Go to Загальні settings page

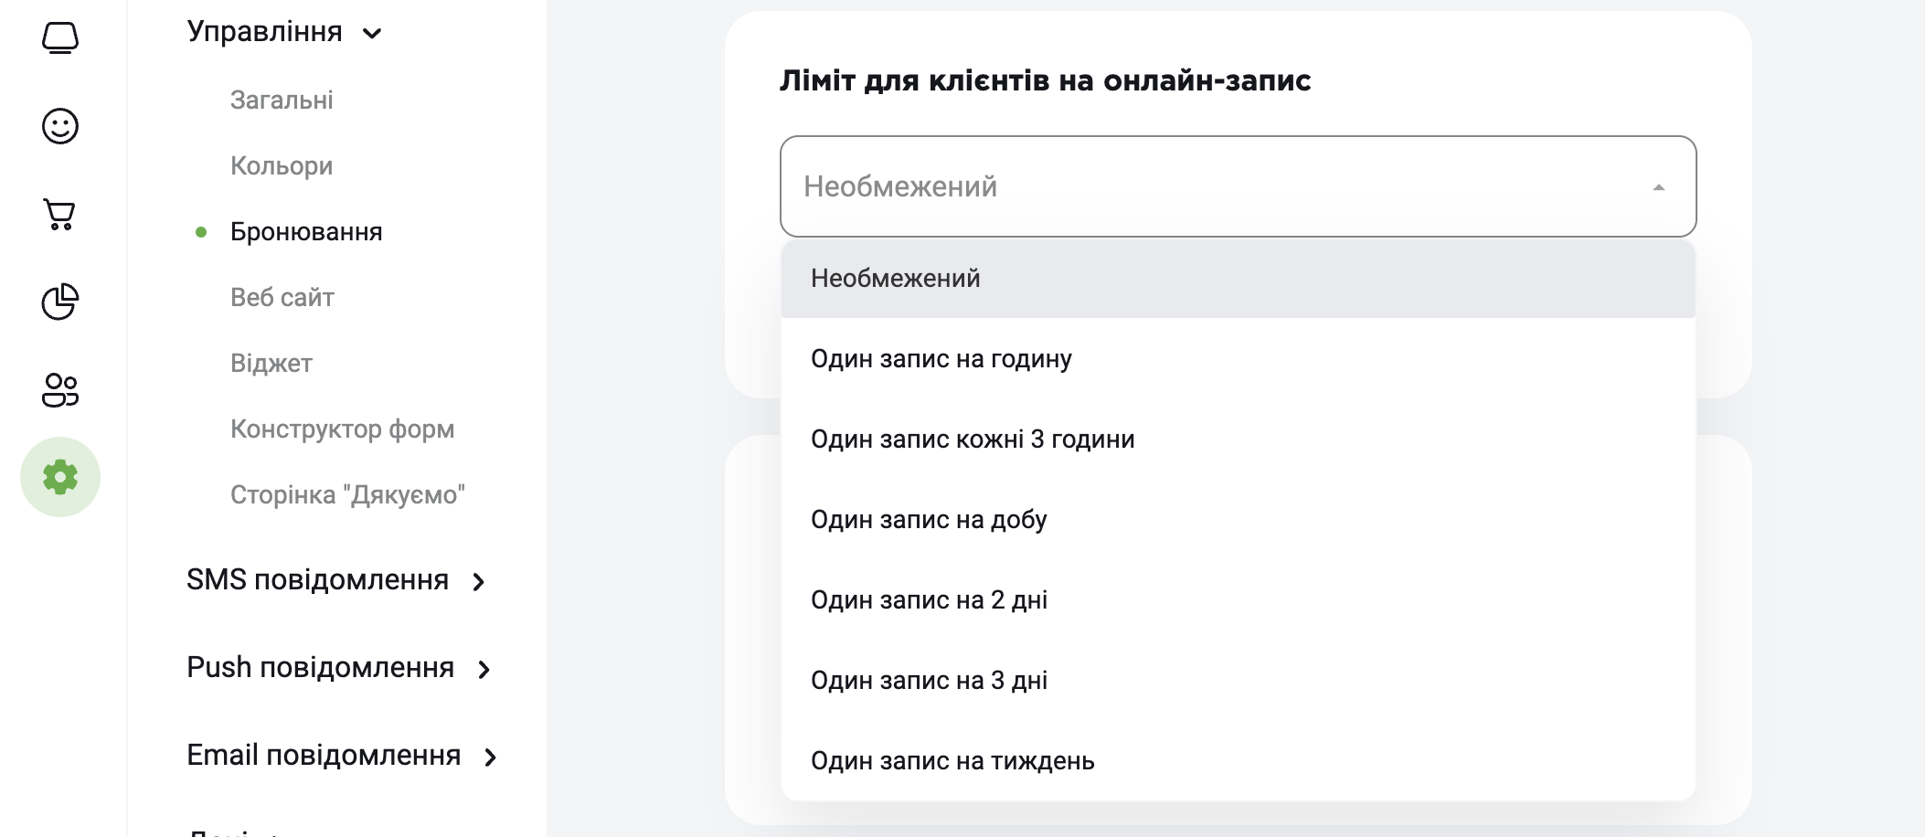click(x=282, y=100)
